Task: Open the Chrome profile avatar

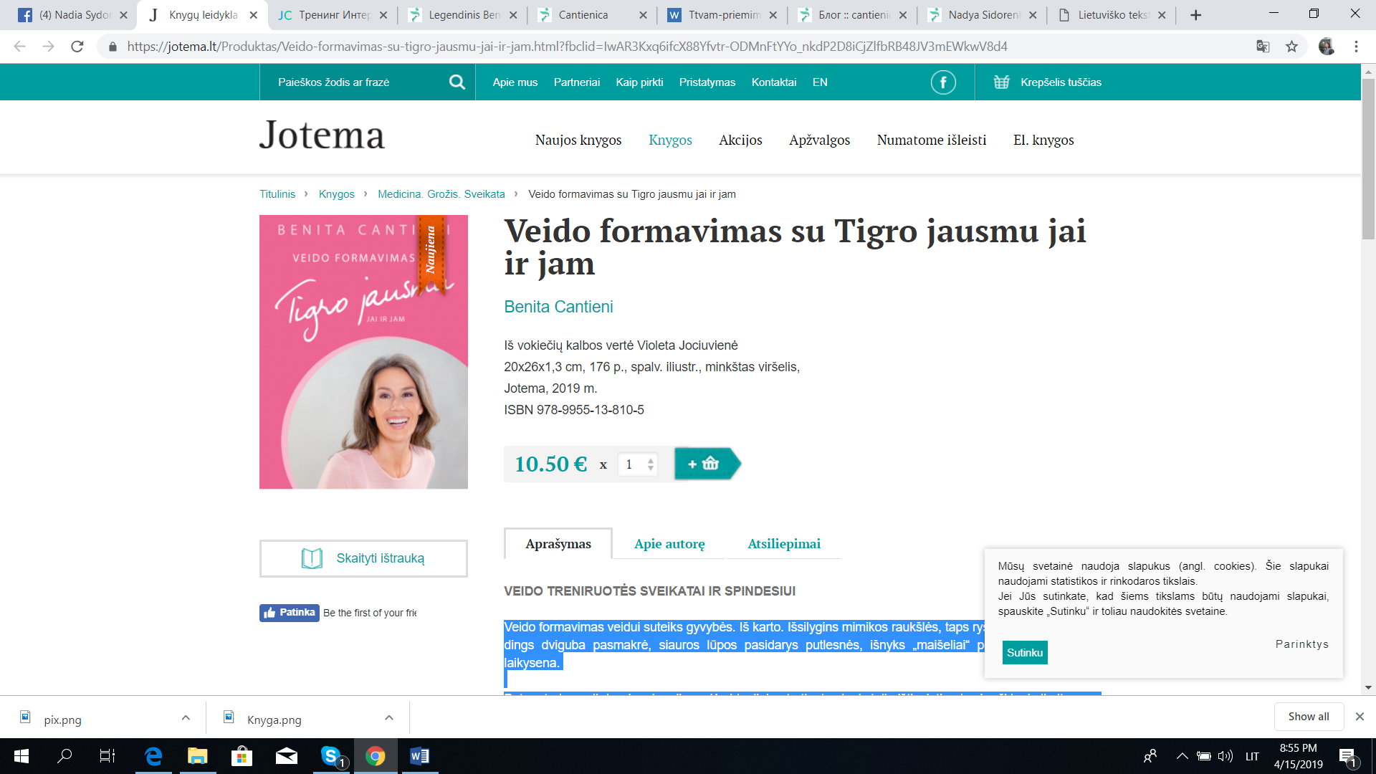Action: (1327, 47)
